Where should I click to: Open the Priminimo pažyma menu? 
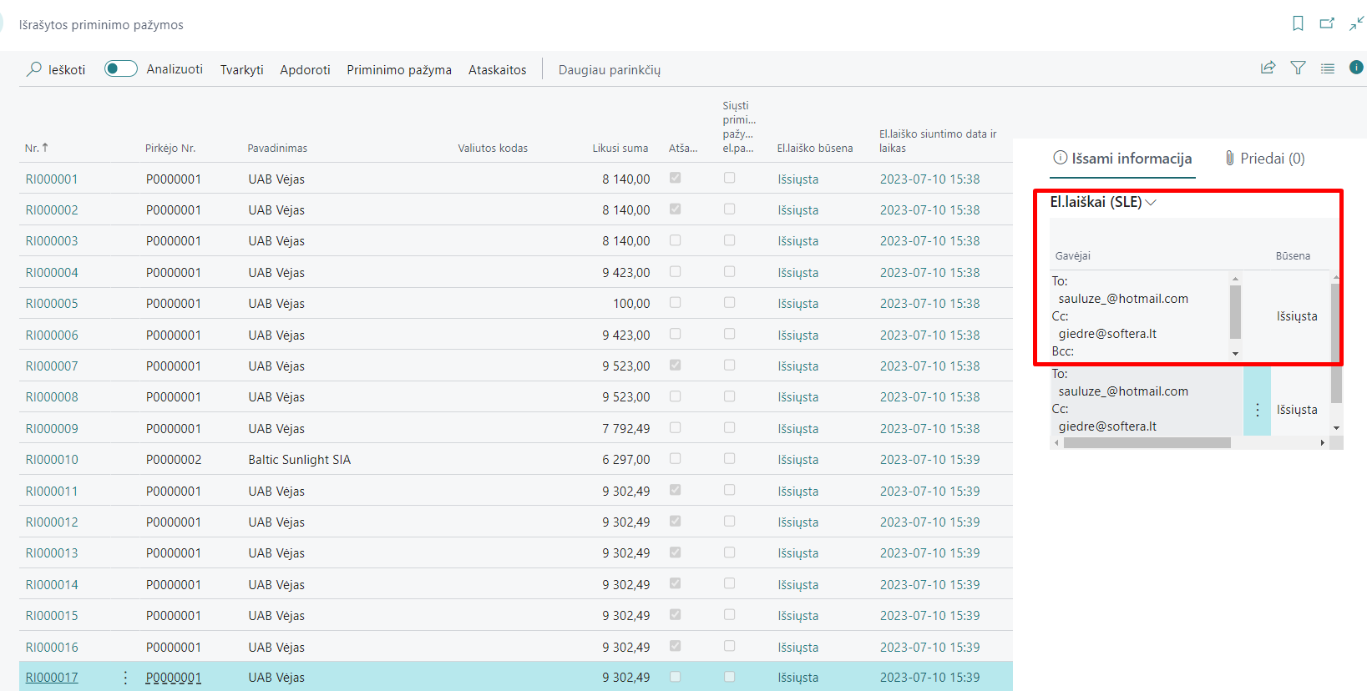click(x=399, y=69)
